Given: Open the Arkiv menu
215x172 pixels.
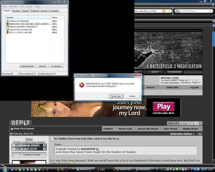Looking at the screenshot, I should [x=5, y=6].
